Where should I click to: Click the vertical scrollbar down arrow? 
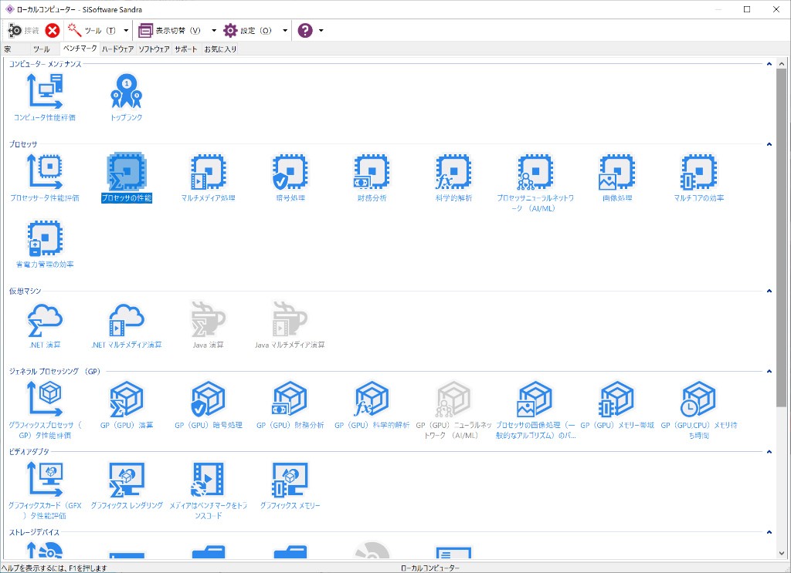point(781,553)
